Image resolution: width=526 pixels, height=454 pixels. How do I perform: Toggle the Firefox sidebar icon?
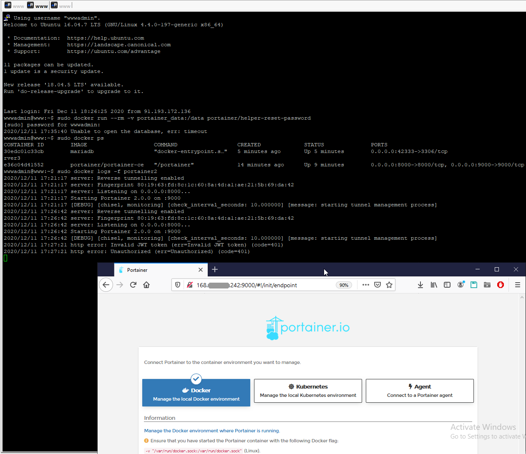click(447, 285)
